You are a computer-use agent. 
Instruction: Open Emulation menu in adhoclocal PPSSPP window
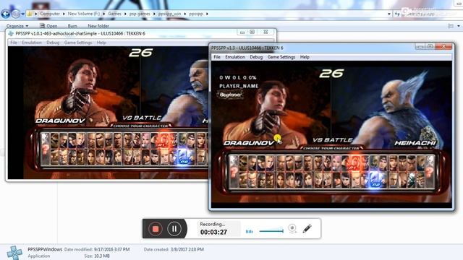click(x=32, y=43)
